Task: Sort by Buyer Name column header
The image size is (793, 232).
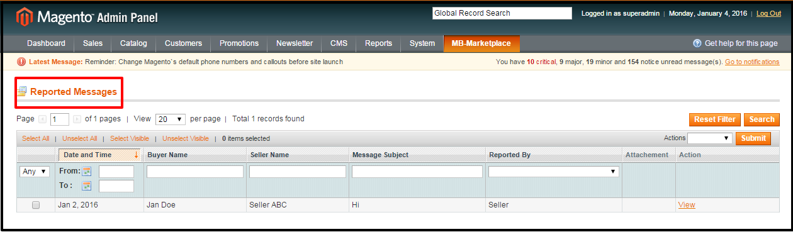Action: click(167, 155)
